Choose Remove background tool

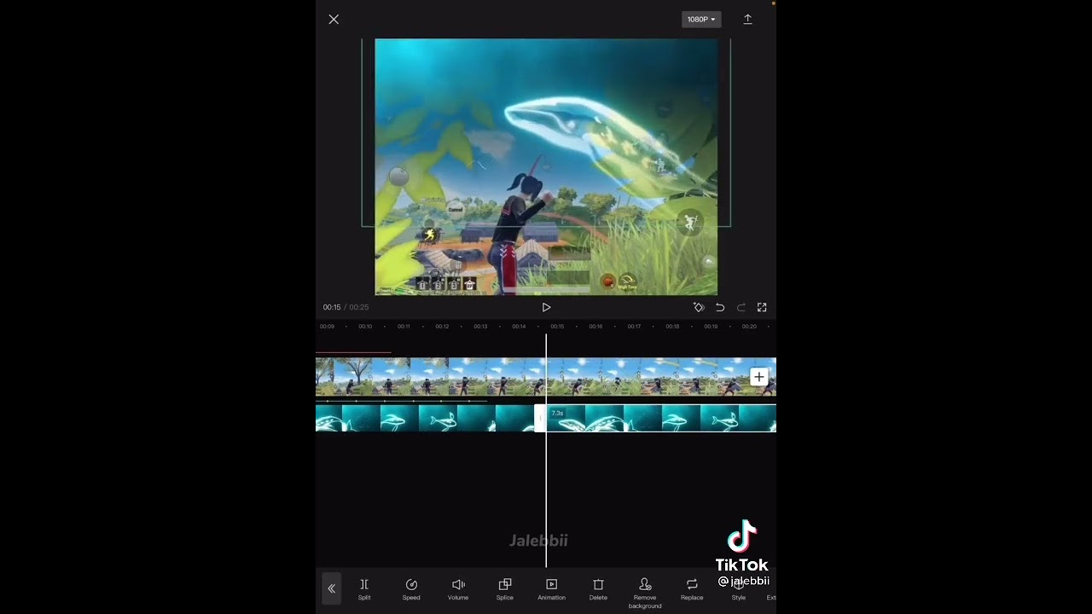coord(645,593)
